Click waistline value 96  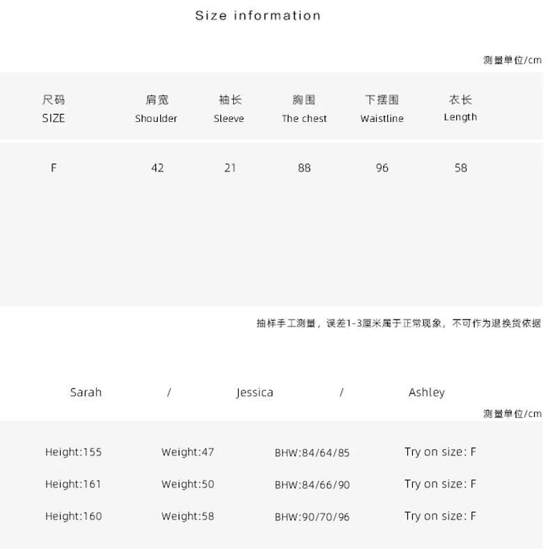coord(382,168)
